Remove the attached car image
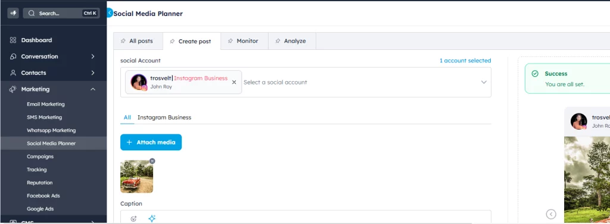This screenshot has height=224, width=610. 152,160
